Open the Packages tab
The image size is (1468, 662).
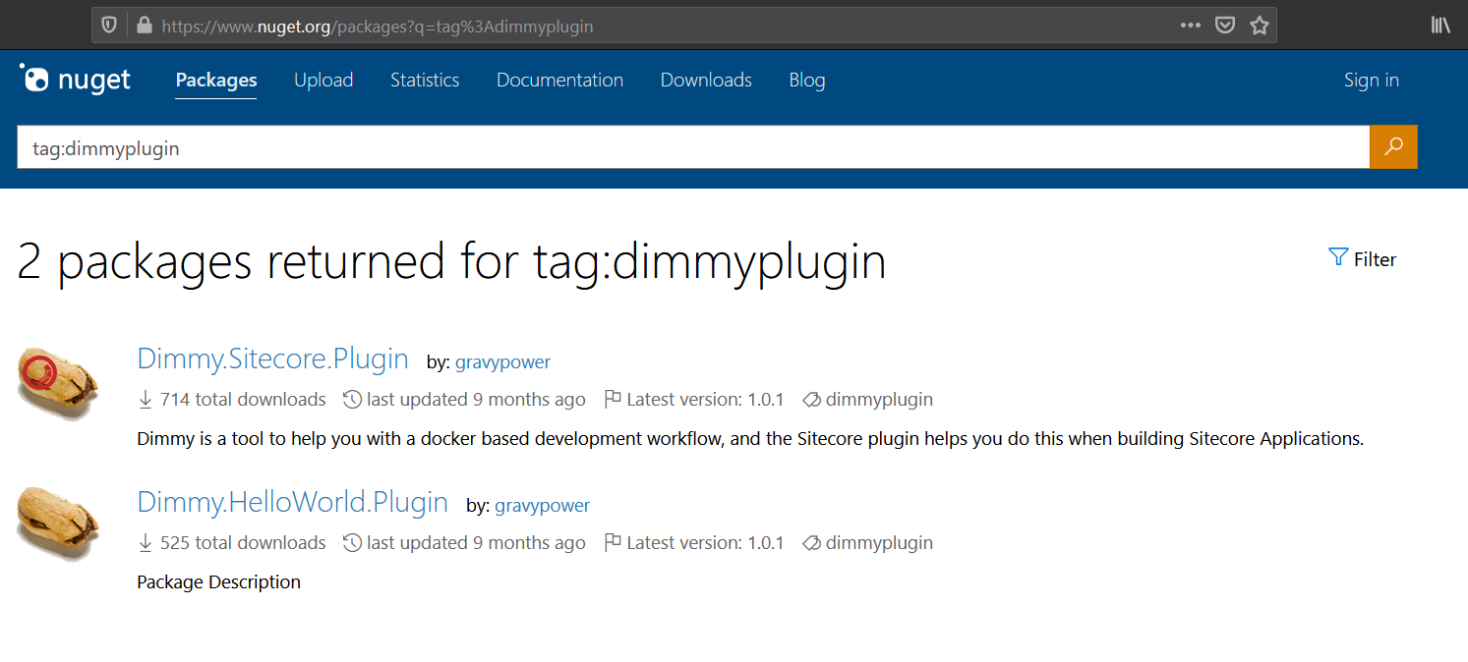[216, 81]
